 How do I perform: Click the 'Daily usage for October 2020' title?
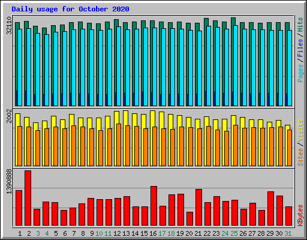tap(70, 9)
